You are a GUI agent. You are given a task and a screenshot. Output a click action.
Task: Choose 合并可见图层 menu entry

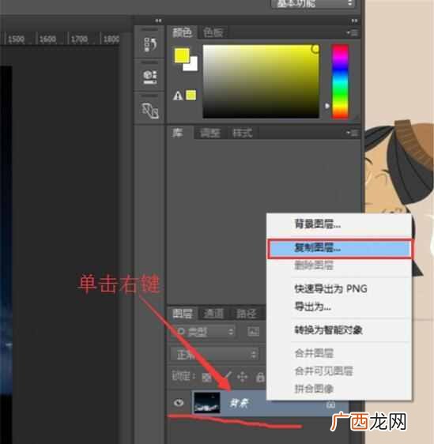(x=339, y=371)
